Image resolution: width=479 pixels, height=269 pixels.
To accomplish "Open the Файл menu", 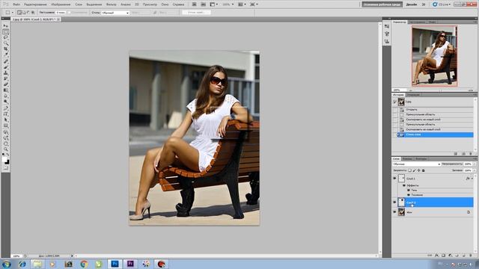I will [x=16, y=4].
